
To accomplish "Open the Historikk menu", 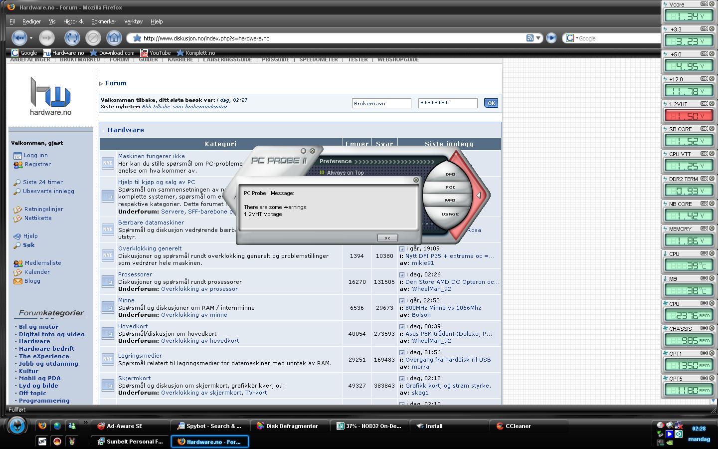I will point(73,21).
